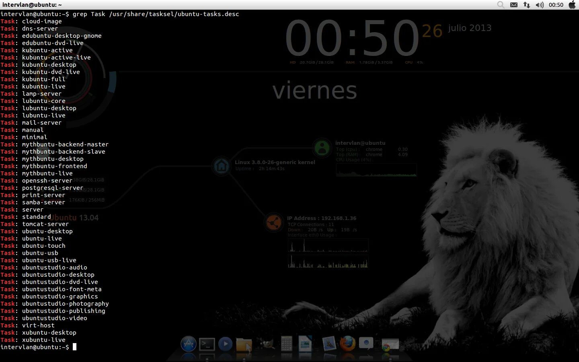Image resolution: width=579 pixels, height=362 pixels.
Task: Click the 'viernes' weekday desktop text
Action: [315, 90]
